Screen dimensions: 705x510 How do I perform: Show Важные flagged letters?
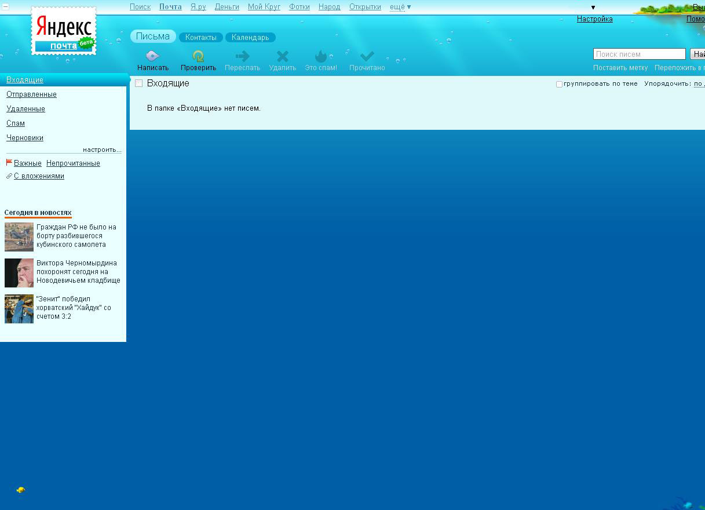(28, 163)
